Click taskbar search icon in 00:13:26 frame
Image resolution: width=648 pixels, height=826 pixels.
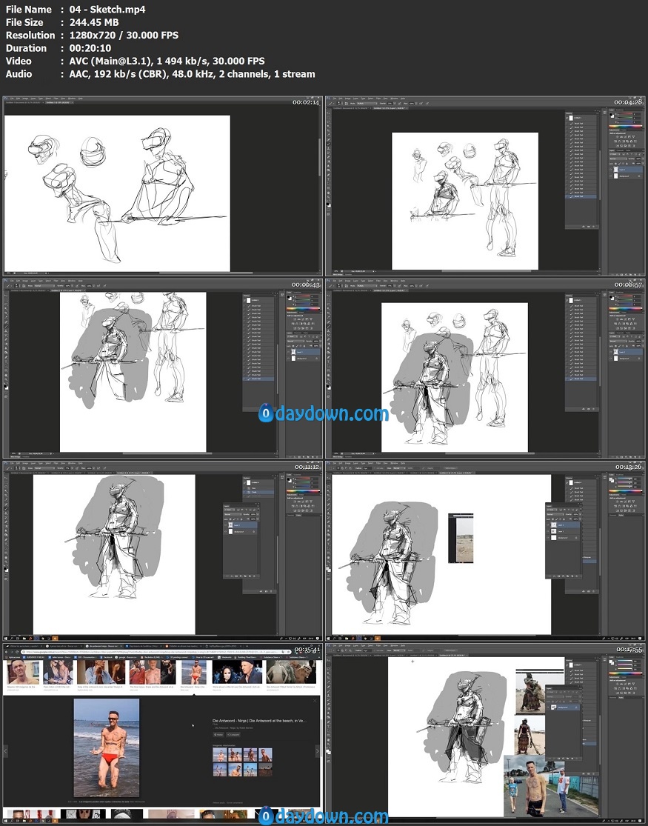(x=335, y=639)
